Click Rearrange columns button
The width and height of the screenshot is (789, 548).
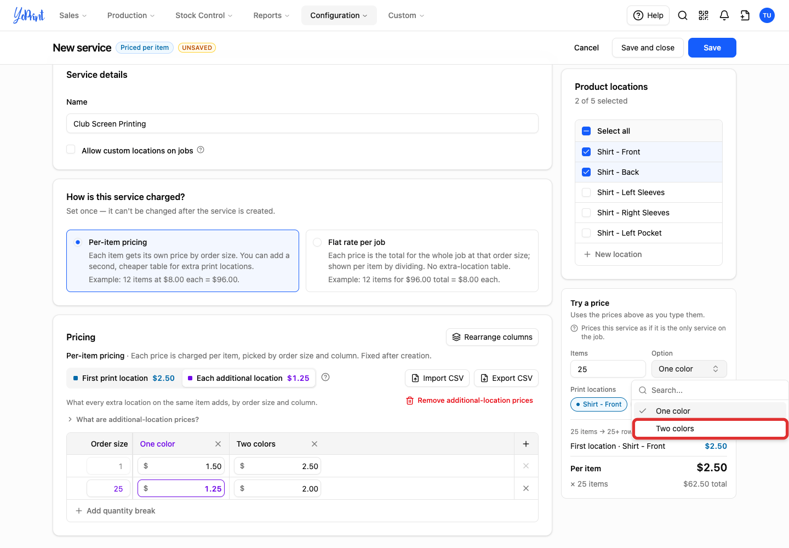(x=493, y=337)
